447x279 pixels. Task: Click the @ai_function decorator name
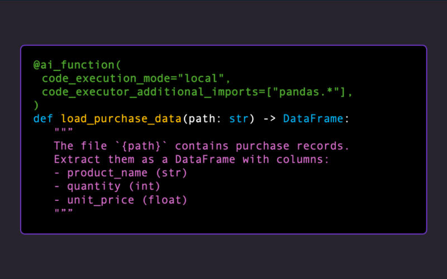click(x=71, y=65)
